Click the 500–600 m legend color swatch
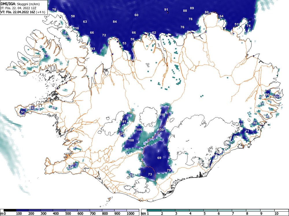This screenshot has width=289, height=216. pyautogui.click(x=71, y=210)
